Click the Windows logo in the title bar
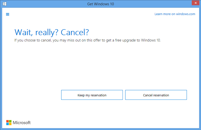This screenshot has height=130, width=201. (x=4, y=4)
